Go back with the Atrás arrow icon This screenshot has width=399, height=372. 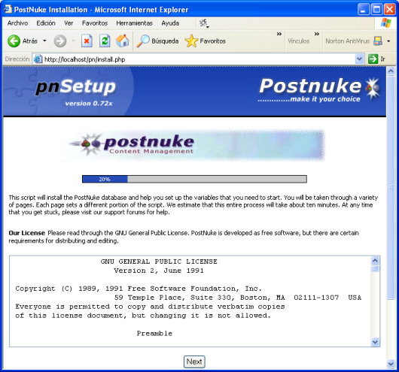coord(14,41)
